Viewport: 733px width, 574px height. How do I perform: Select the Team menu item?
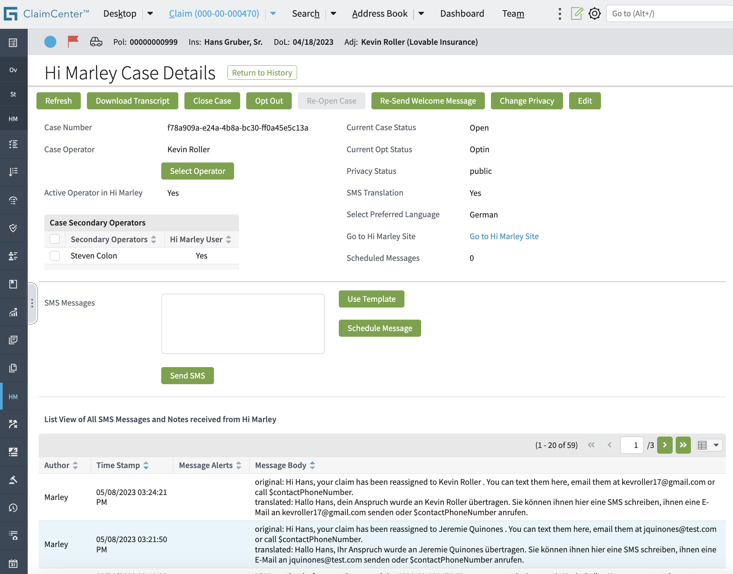513,13
